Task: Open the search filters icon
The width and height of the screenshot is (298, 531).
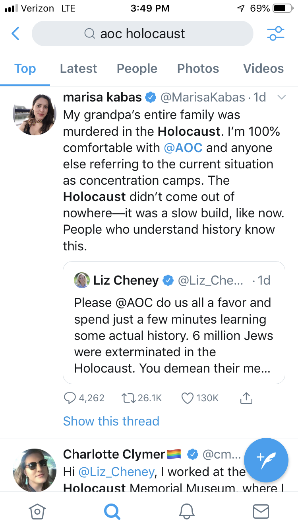Action: [276, 34]
